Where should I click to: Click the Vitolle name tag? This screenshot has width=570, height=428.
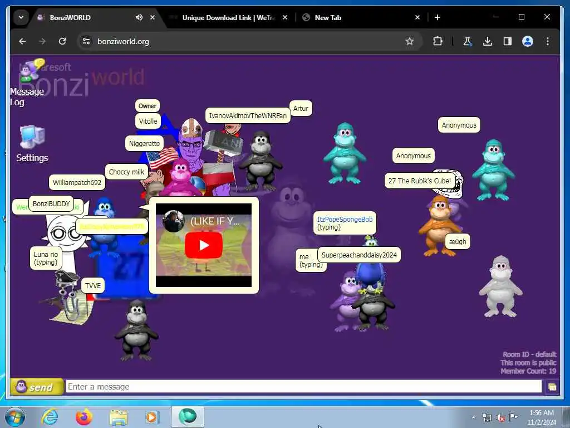click(x=148, y=121)
